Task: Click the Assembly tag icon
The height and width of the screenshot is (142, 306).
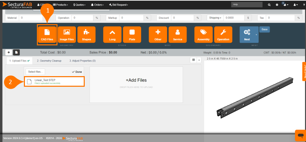Action: tap(203, 35)
